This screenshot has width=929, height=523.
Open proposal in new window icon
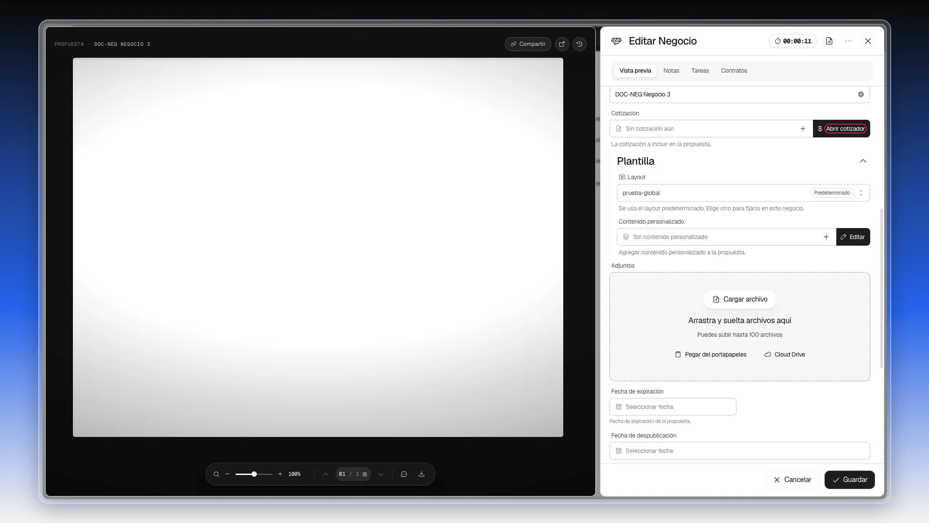coord(562,44)
